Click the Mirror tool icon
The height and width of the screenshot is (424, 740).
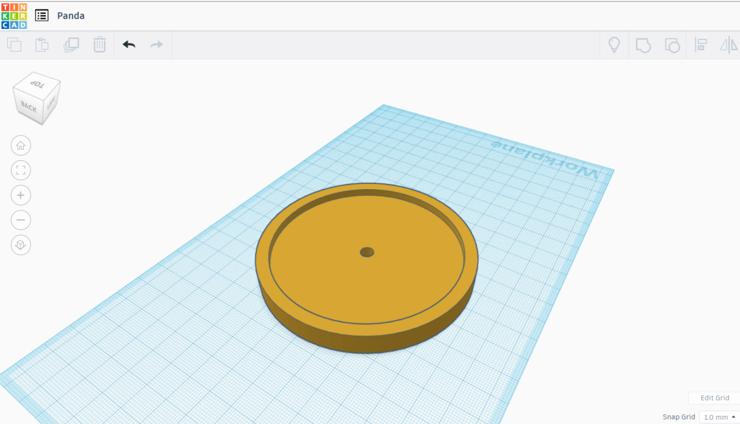point(729,45)
